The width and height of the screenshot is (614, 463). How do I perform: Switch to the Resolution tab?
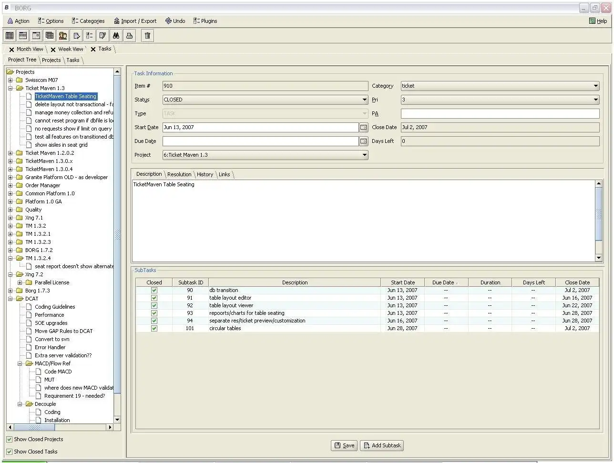pyautogui.click(x=179, y=174)
